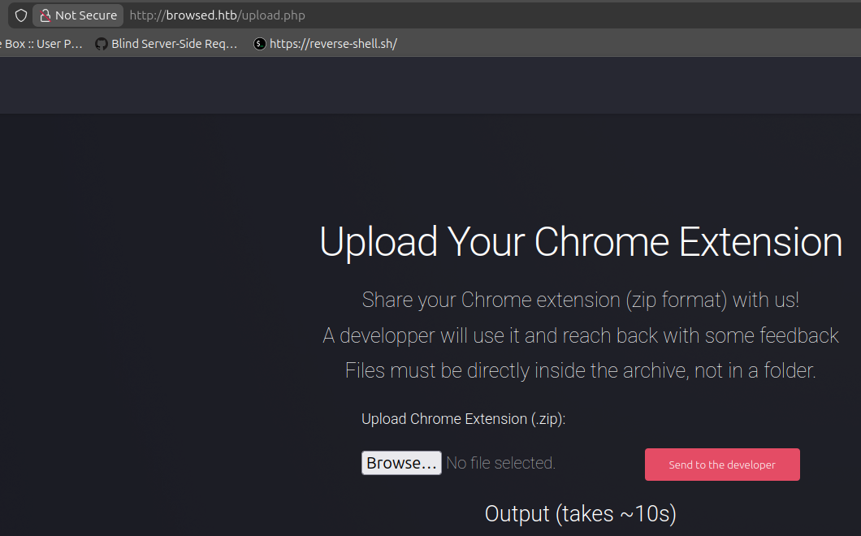The image size is (861, 536).
Task: Click the Output (takes ~10s) heading
Action: click(581, 514)
